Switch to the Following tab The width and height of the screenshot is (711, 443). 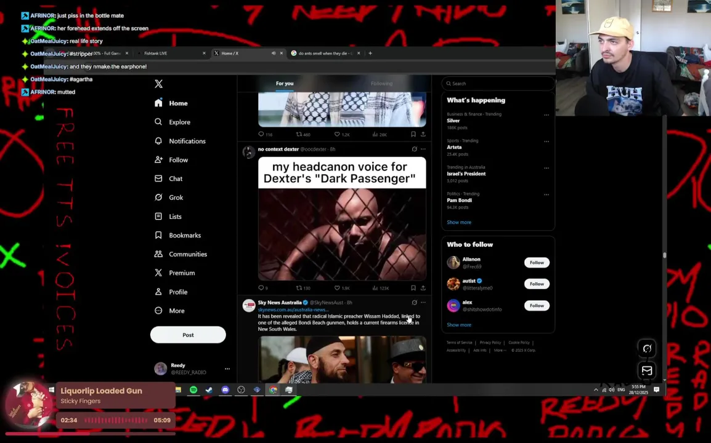(382, 84)
